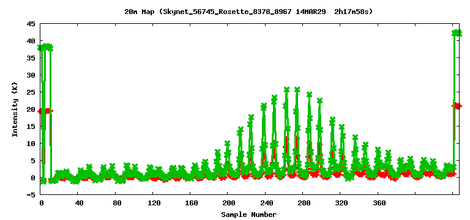
Task: Click the highest green peak near sample 262
Action: 286,89
